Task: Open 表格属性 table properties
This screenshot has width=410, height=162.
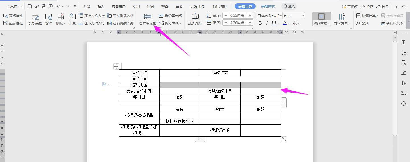Action: pyautogui.click(x=13, y=16)
